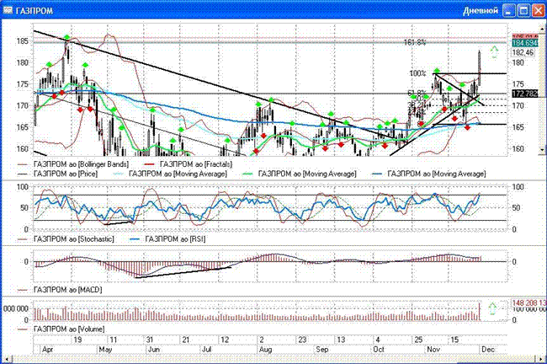Click the black 172,782 price level label
This screenshot has height=364, width=547.
[x=525, y=94]
